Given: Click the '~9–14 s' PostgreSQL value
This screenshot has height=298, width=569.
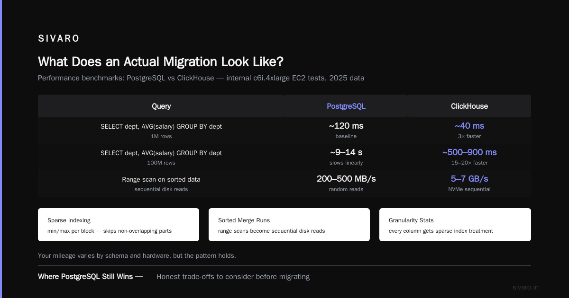Looking at the screenshot, I should click(346, 152).
